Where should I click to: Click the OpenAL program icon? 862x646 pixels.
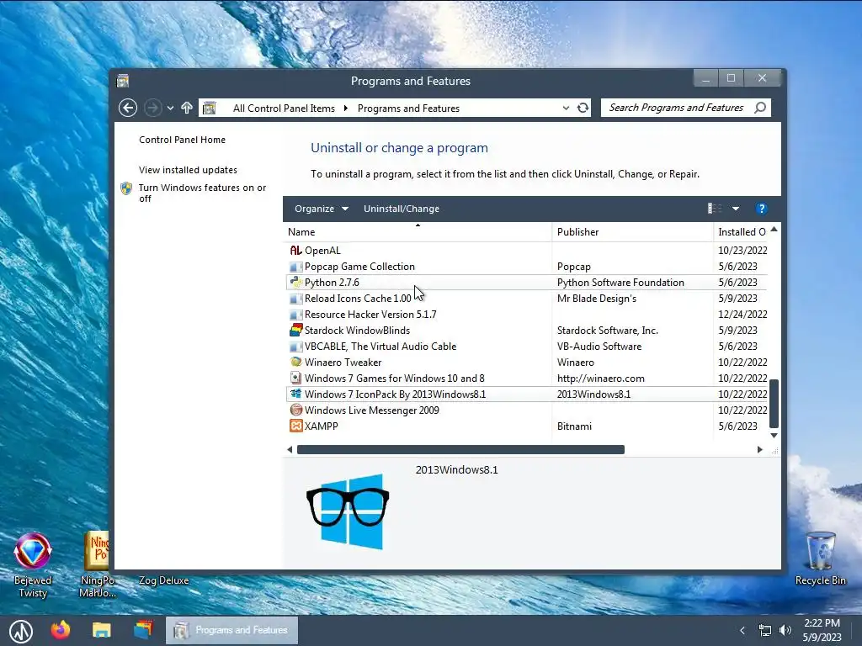pyautogui.click(x=295, y=251)
